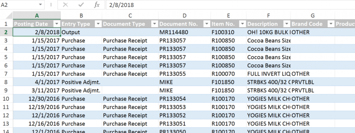Click the formula bar showing 2/8/2018
This screenshot has width=355, height=133.
click(230, 5)
